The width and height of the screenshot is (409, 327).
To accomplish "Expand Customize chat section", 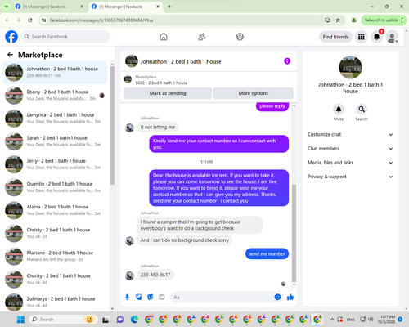I will (350, 134).
